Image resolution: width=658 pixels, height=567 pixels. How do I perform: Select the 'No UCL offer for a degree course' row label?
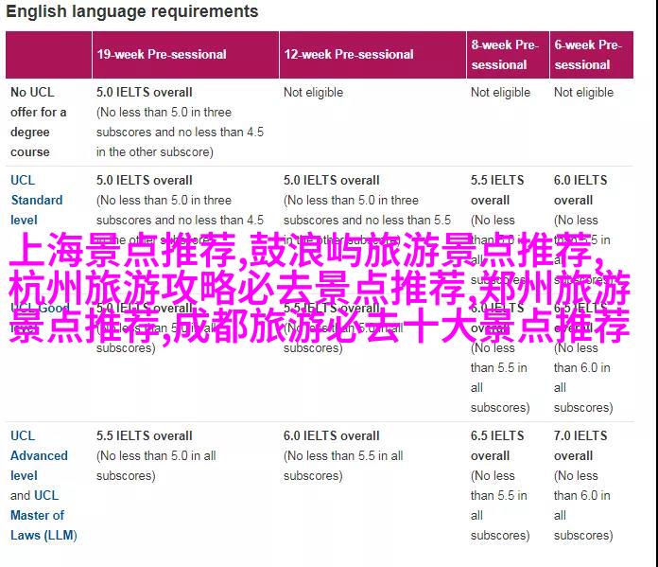(38, 122)
